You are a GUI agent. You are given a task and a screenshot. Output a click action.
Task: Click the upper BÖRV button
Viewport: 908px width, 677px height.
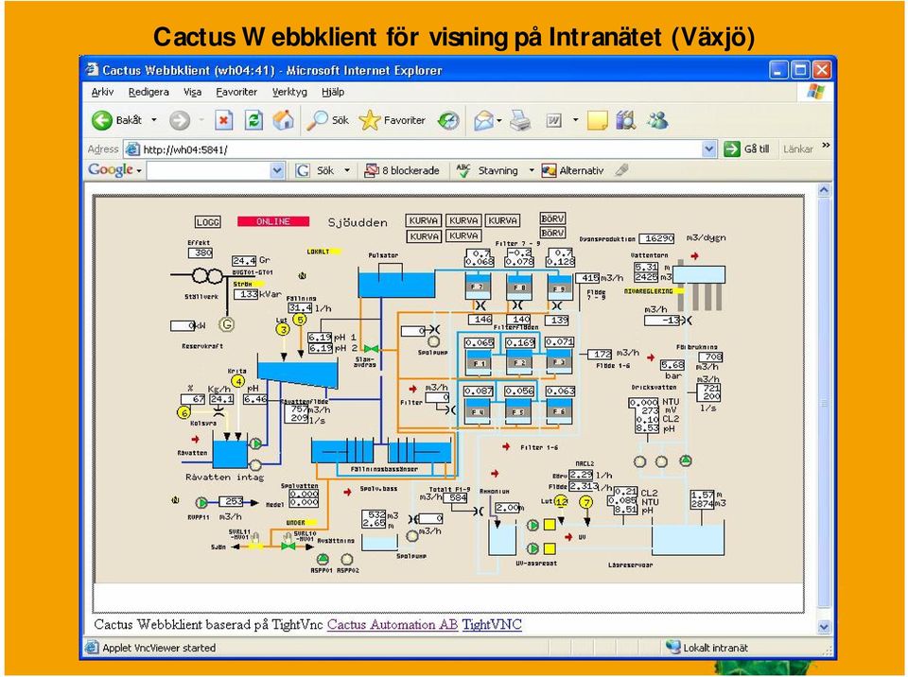pyautogui.click(x=552, y=219)
